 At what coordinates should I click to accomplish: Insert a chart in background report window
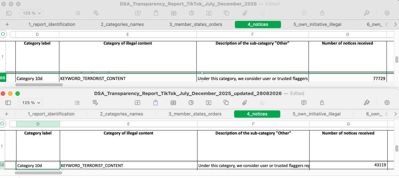pos(191,13)
